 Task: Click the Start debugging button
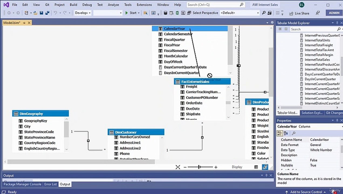[131, 13]
